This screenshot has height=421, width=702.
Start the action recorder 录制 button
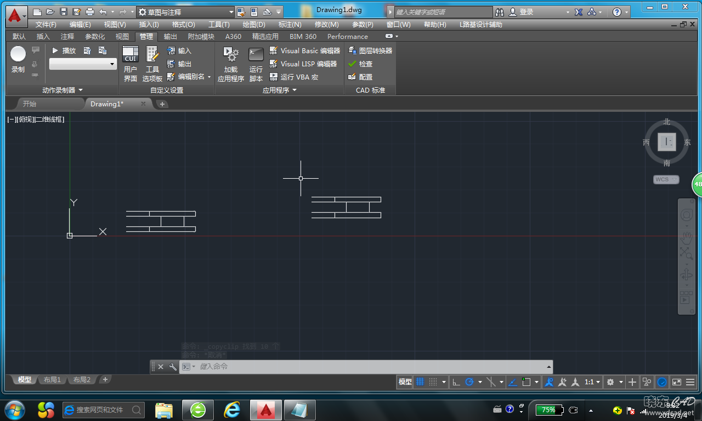[x=18, y=59]
